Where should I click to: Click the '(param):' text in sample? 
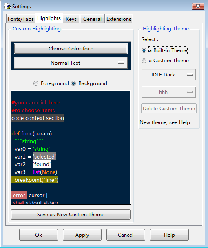pos(43,133)
